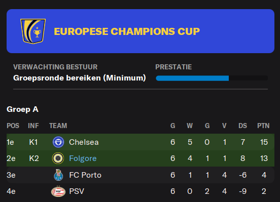The image size is (280, 202).
Task: Click Groepsronde bereiken (Minimum) expectation text
Action: (80, 78)
